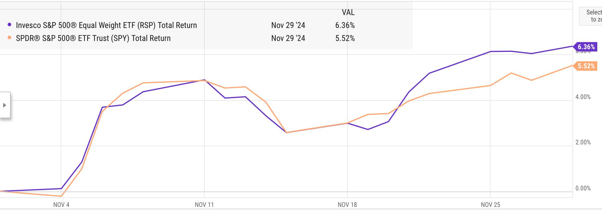Click the NOV 11 date axis label

pyautogui.click(x=204, y=205)
